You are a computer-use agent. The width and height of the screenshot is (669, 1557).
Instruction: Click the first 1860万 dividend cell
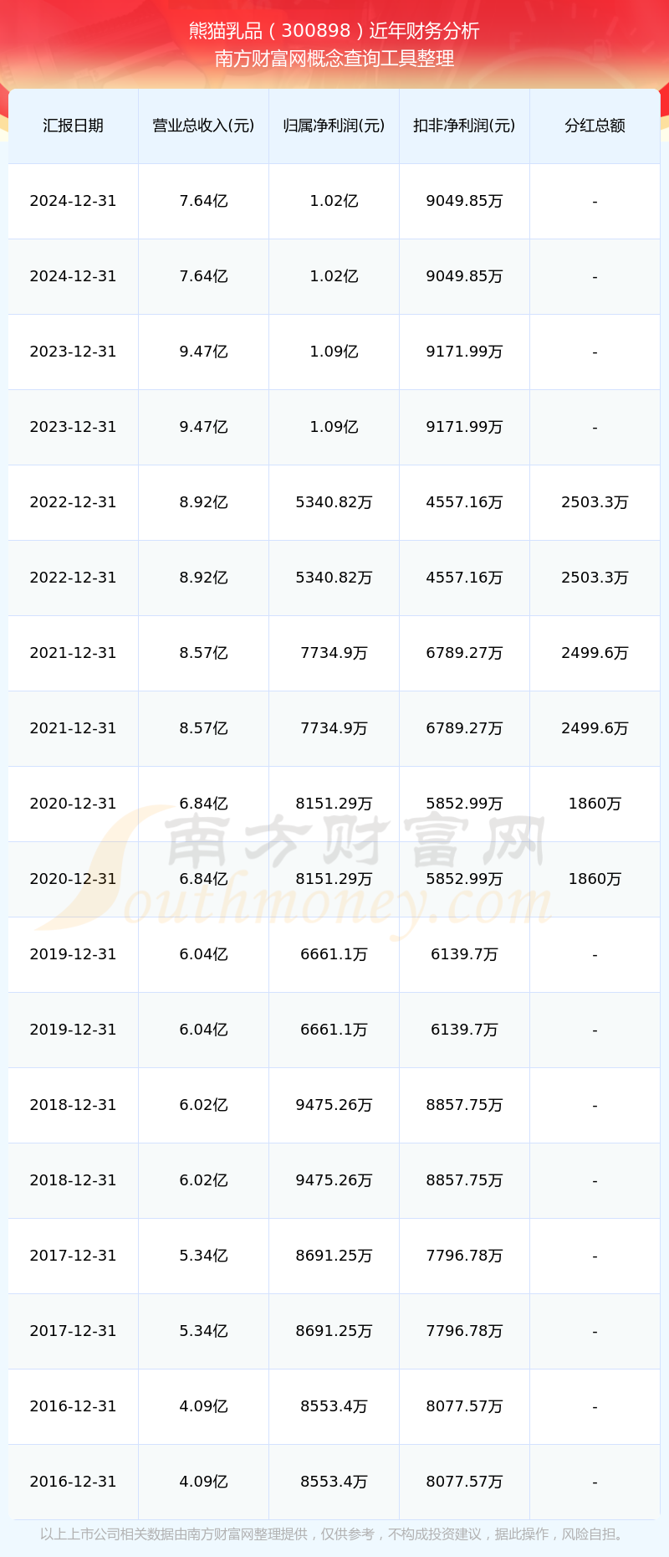(x=595, y=804)
